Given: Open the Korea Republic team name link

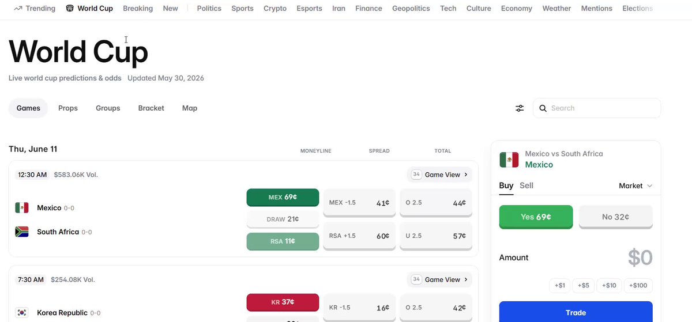Looking at the screenshot, I should 62,313.
